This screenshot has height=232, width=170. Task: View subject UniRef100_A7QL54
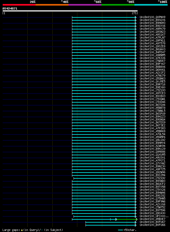tap(152, 134)
